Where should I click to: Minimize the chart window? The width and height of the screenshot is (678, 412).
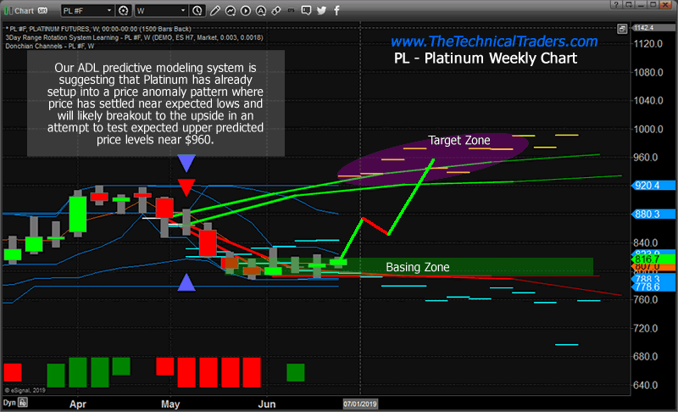[641, 5]
